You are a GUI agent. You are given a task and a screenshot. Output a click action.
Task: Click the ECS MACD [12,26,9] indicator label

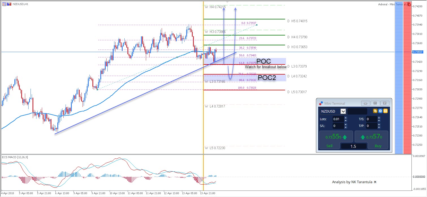(15, 157)
